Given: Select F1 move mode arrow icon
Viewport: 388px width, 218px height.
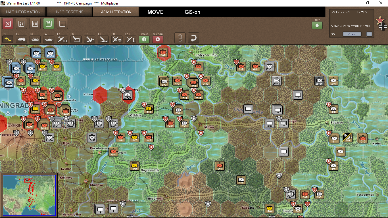Looking at the screenshot, I should pyautogui.click(x=8, y=39).
